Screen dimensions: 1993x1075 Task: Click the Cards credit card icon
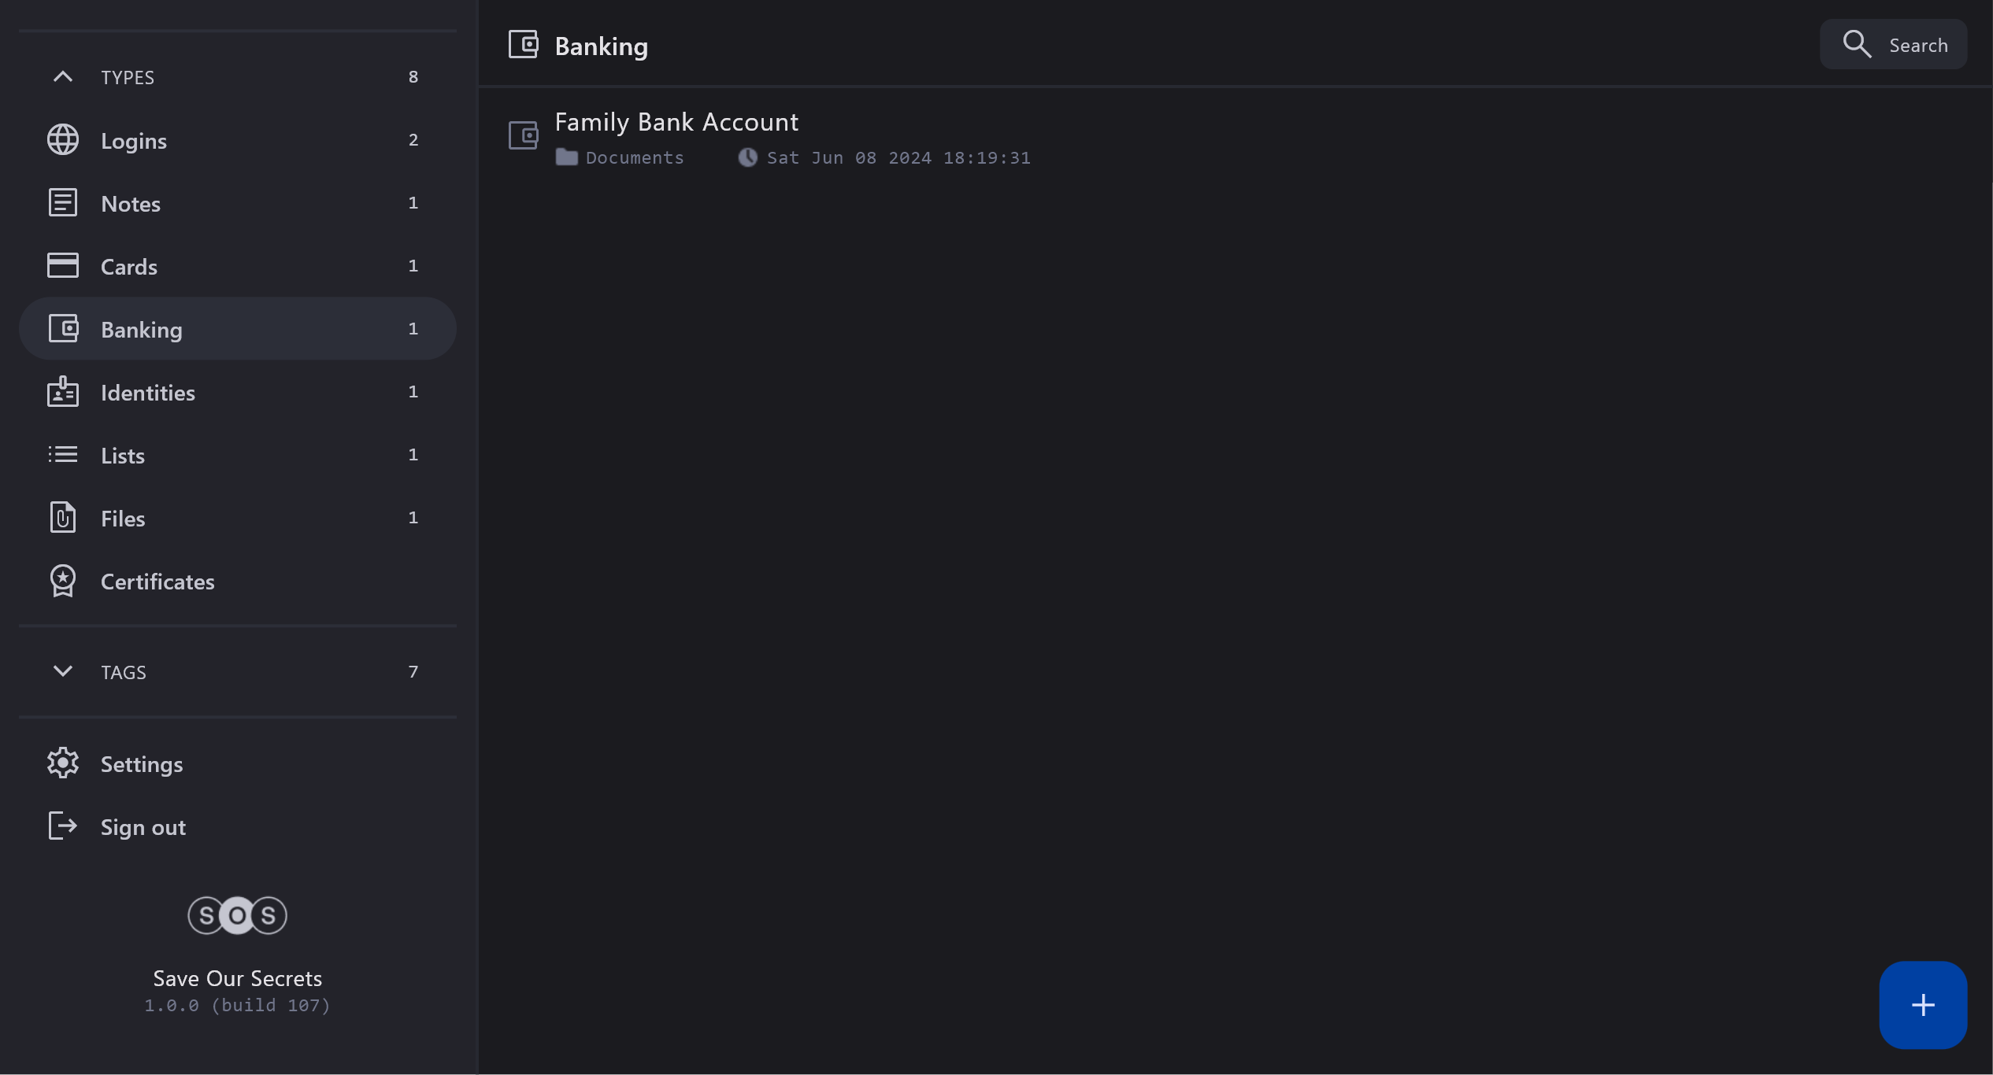[x=63, y=266]
